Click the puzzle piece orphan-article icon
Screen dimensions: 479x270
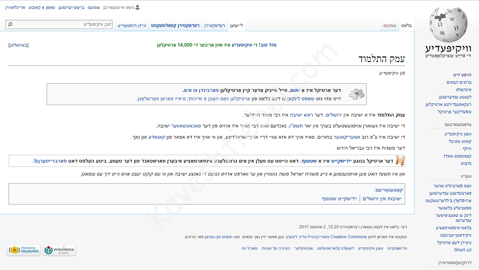(x=357, y=94)
